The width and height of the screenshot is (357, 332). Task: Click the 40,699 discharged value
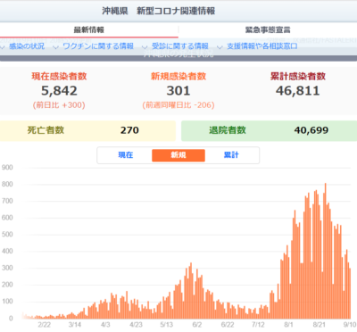311,130
